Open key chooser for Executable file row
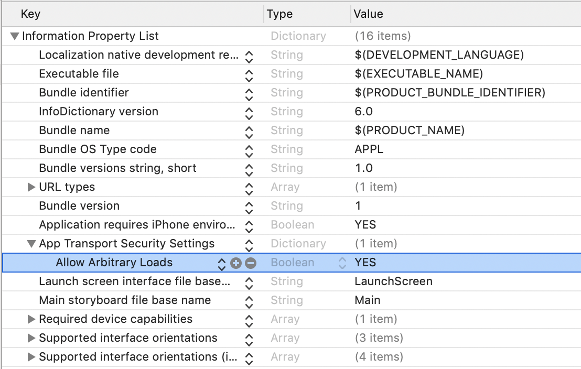The width and height of the screenshot is (581, 369). (249, 74)
